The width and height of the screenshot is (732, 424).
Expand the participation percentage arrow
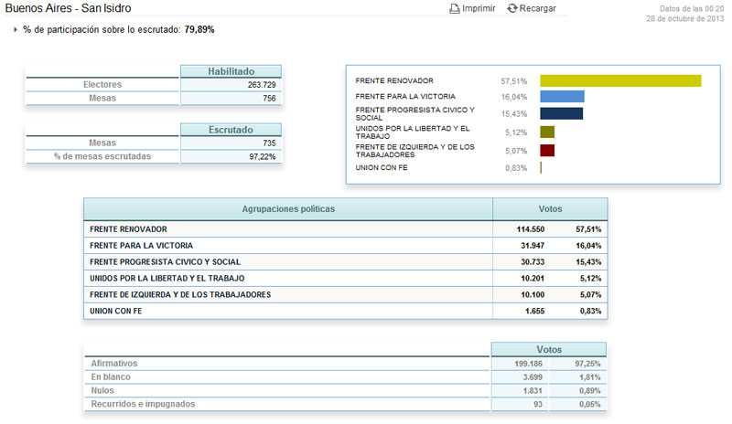(x=16, y=29)
